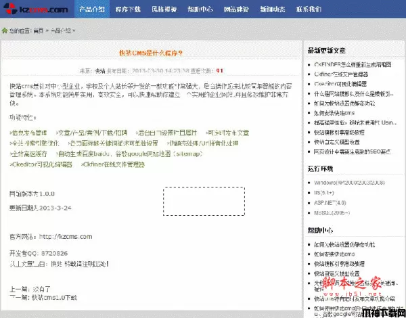Open the 产品介绍 navigation tab
The height and width of the screenshot is (318, 406).
pyautogui.click(x=92, y=9)
